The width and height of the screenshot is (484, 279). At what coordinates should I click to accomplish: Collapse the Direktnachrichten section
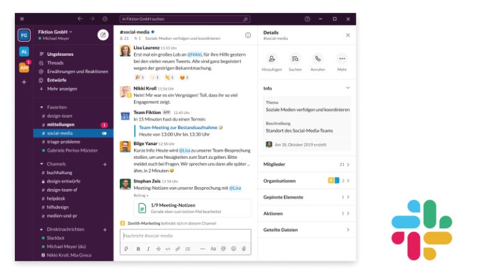(42, 229)
